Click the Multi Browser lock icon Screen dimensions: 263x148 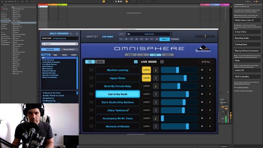coord(77,34)
